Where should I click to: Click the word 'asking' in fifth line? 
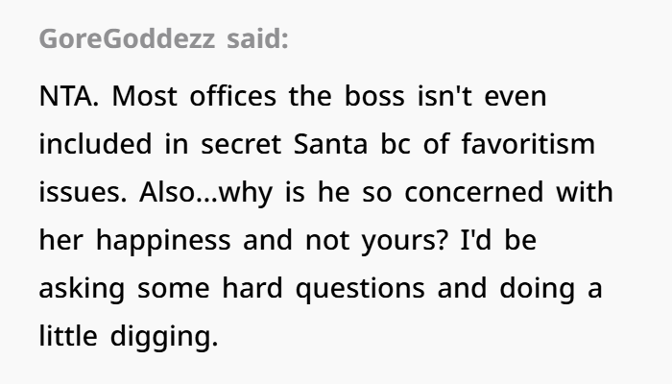tap(82, 288)
